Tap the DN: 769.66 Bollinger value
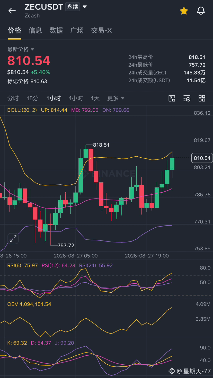This screenshot has height=378, width=213. point(116,110)
